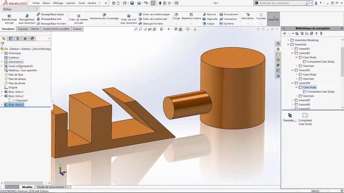Click the Symétrie tool
344x193 pixels.
[227, 24]
